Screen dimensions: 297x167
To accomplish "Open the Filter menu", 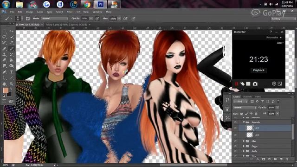I will [70, 12].
